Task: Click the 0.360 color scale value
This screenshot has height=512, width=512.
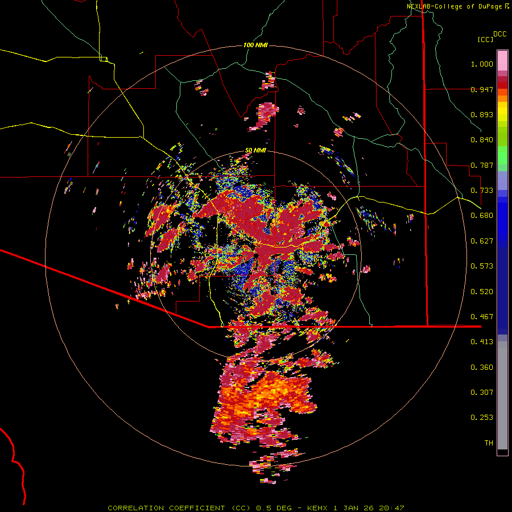Action: pos(482,368)
